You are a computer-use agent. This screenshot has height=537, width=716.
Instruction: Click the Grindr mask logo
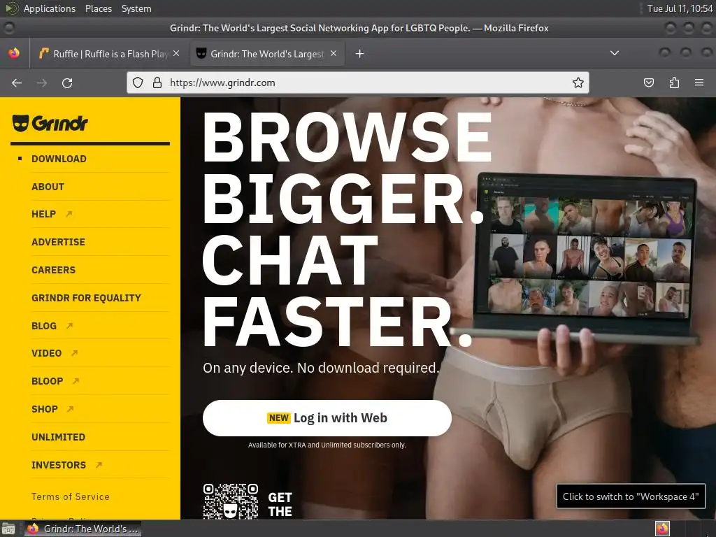pyautogui.click(x=20, y=123)
